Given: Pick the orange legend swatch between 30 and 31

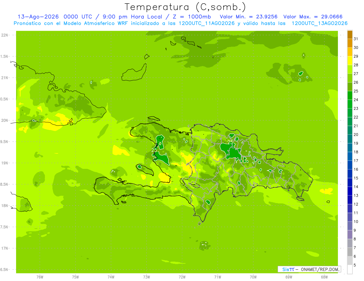Looking at the screenshot, I should (350, 43).
